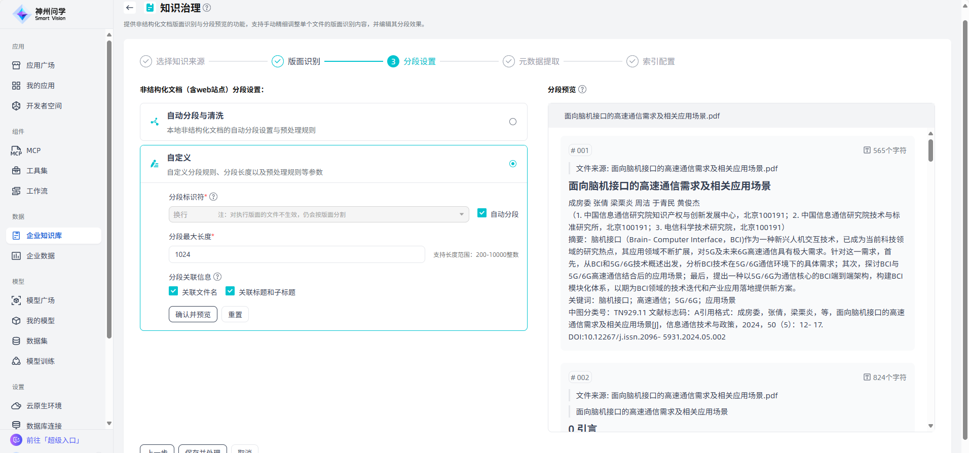
Task: Click the 重置 button
Action: click(x=235, y=314)
